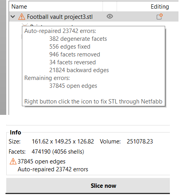Image resolution: width=182 pixels, height=196 pixels.
Task: Click the Facets count 474190 (4056 shells)
Action: coord(58,152)
